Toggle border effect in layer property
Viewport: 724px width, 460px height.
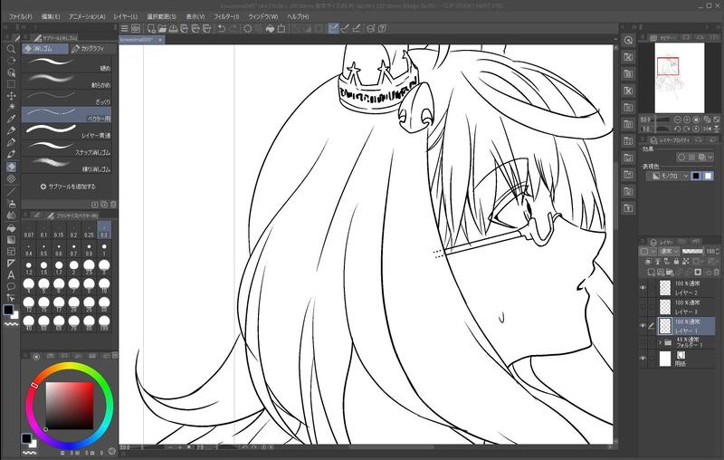(x=681, y=158)
